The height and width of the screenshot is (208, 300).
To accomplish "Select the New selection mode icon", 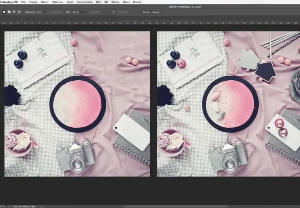I will [4, 12].
